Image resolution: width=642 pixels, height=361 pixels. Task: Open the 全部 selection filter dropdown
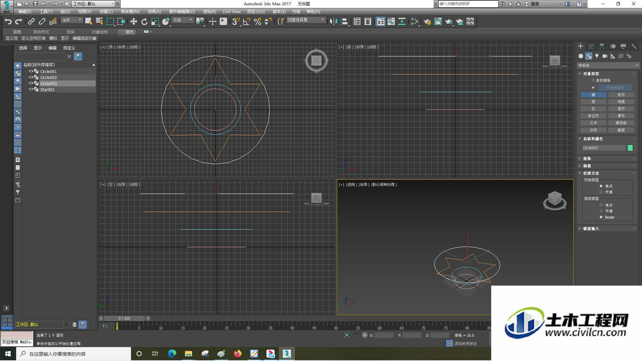(72, 20)
